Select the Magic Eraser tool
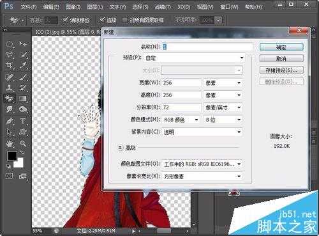The height and width of the screenshot is (236, 319). tap(10, 98)
